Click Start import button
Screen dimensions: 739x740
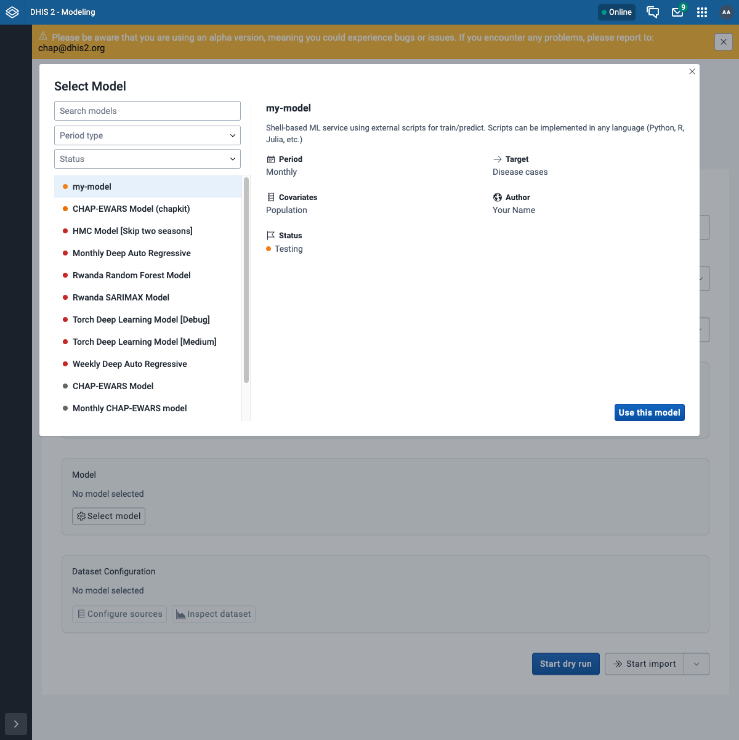coord(644,664)
